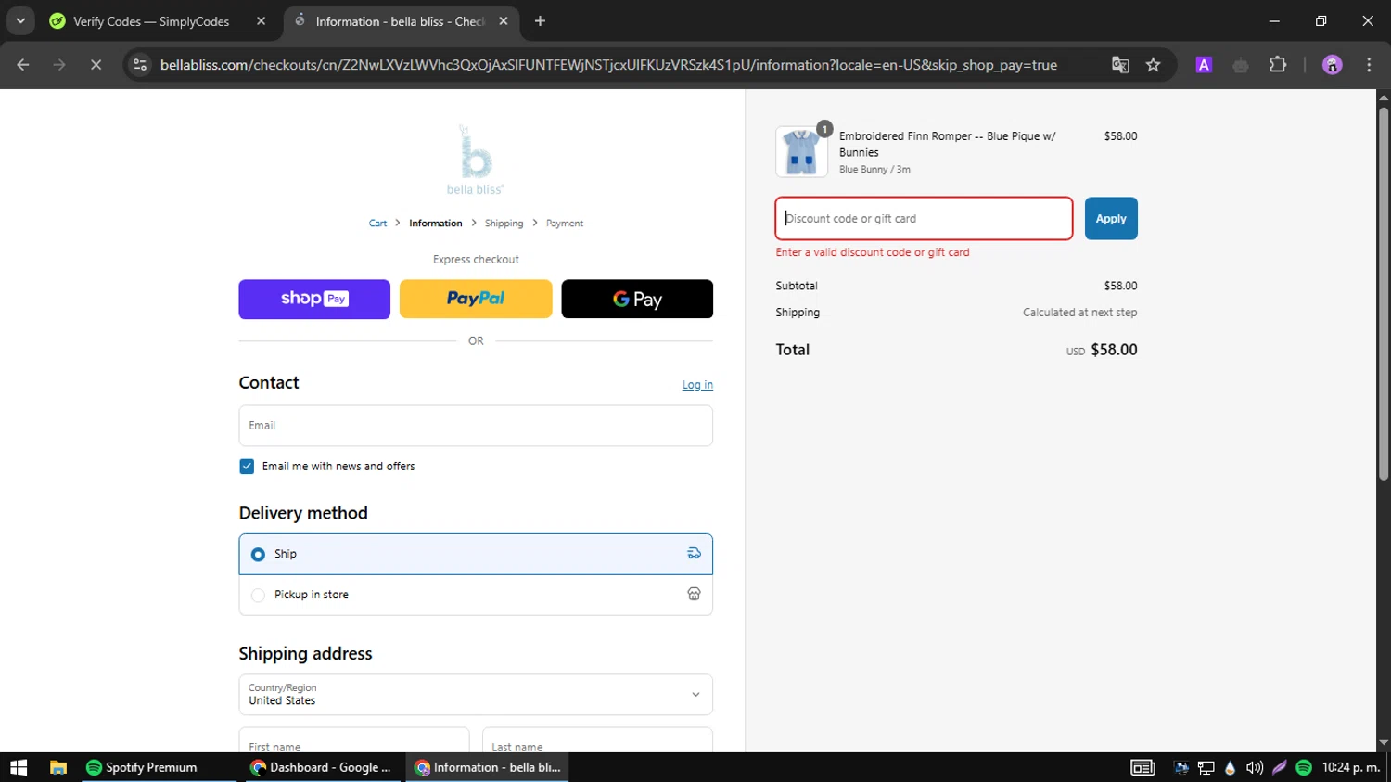Screen dimensions: 1391x782
Task: Open the Extensions puzzle menu
Action: pyautogui.click(x=1278, y=65)
